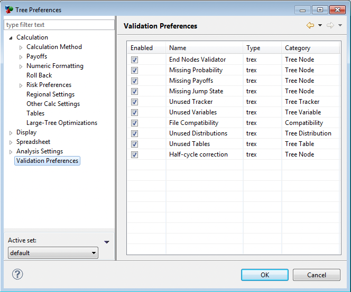Open the Active set default combo box
This screenshot has height=292, width=351.
click(x=53, y=253)
